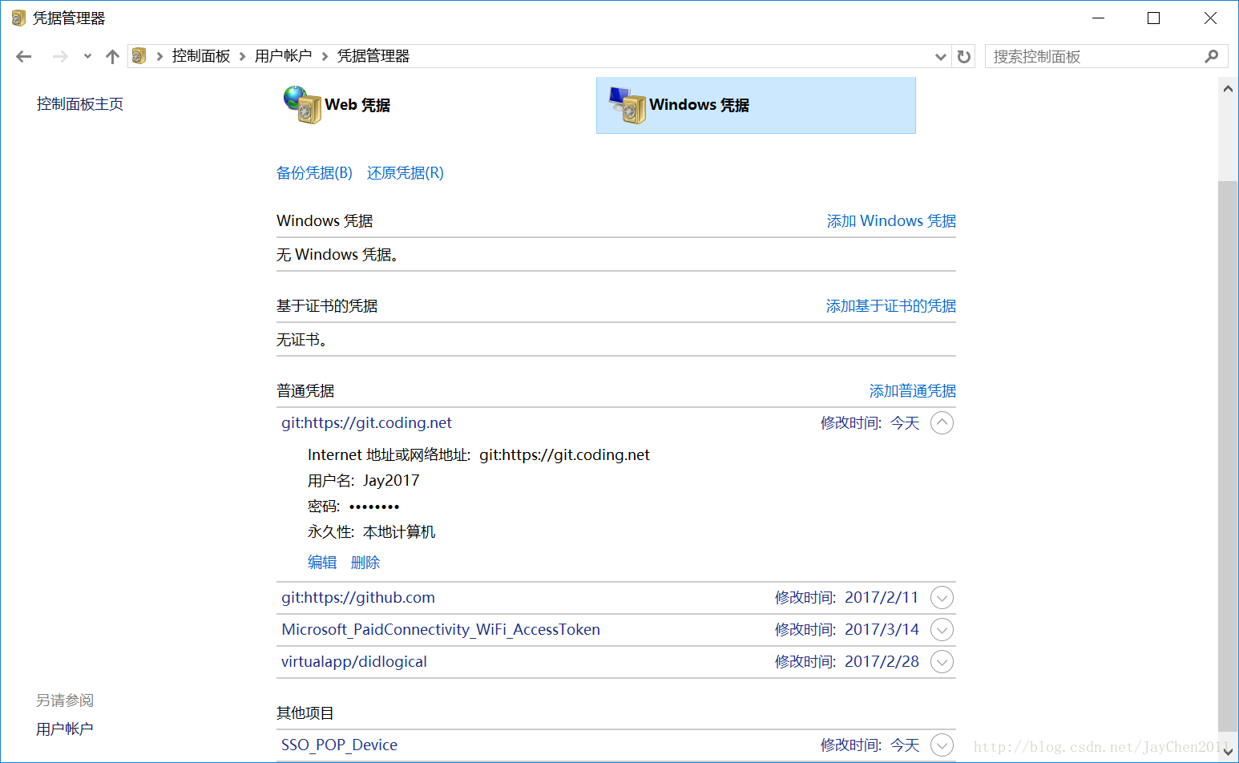Click the search magnifier icon

click(x=1212, y=56)
